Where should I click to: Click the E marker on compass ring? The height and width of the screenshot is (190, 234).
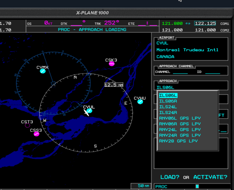[126, 103]
